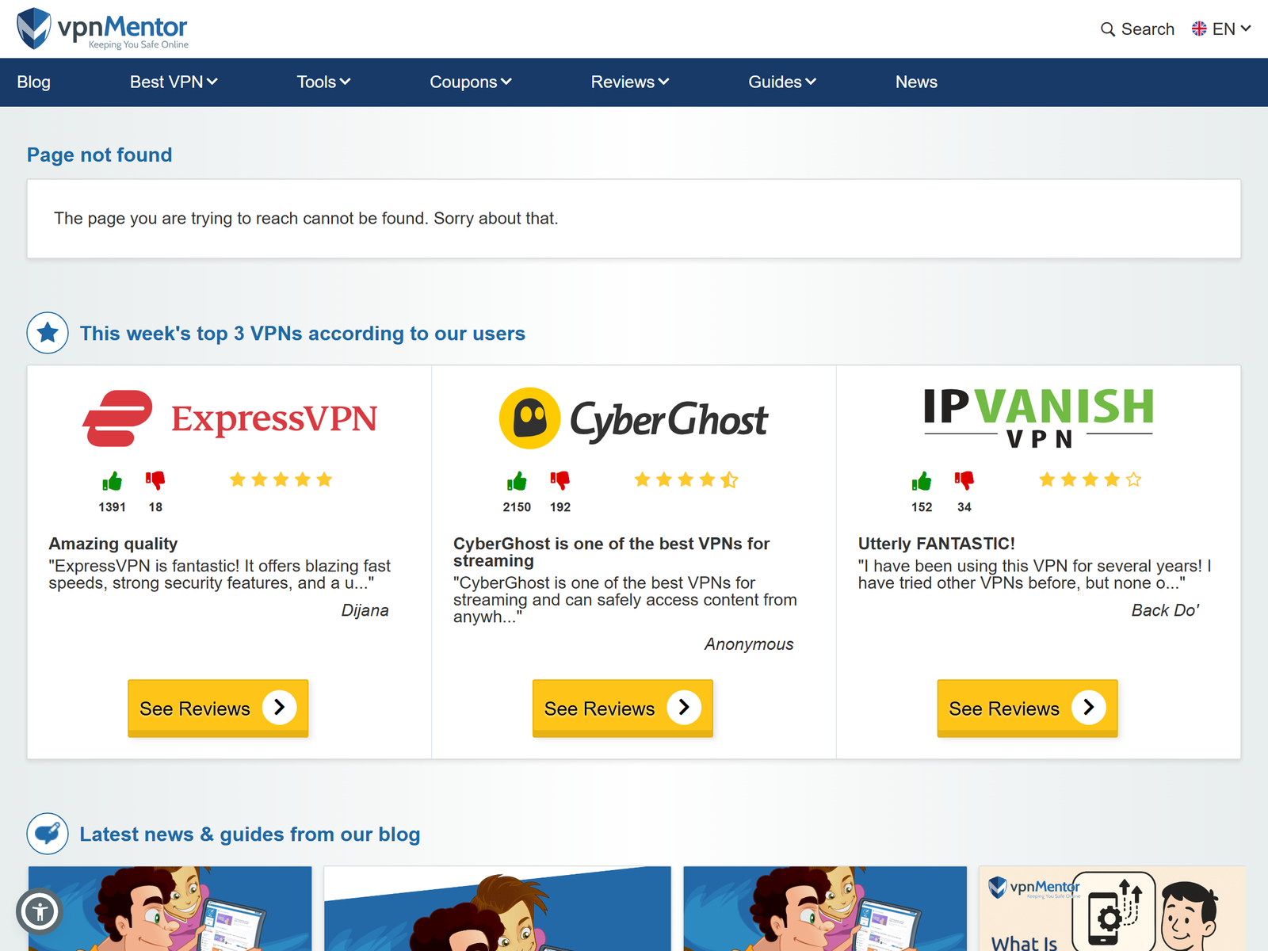Click the vpnMentor logo
1268x951 pixels.
click(x=102, y=29)
